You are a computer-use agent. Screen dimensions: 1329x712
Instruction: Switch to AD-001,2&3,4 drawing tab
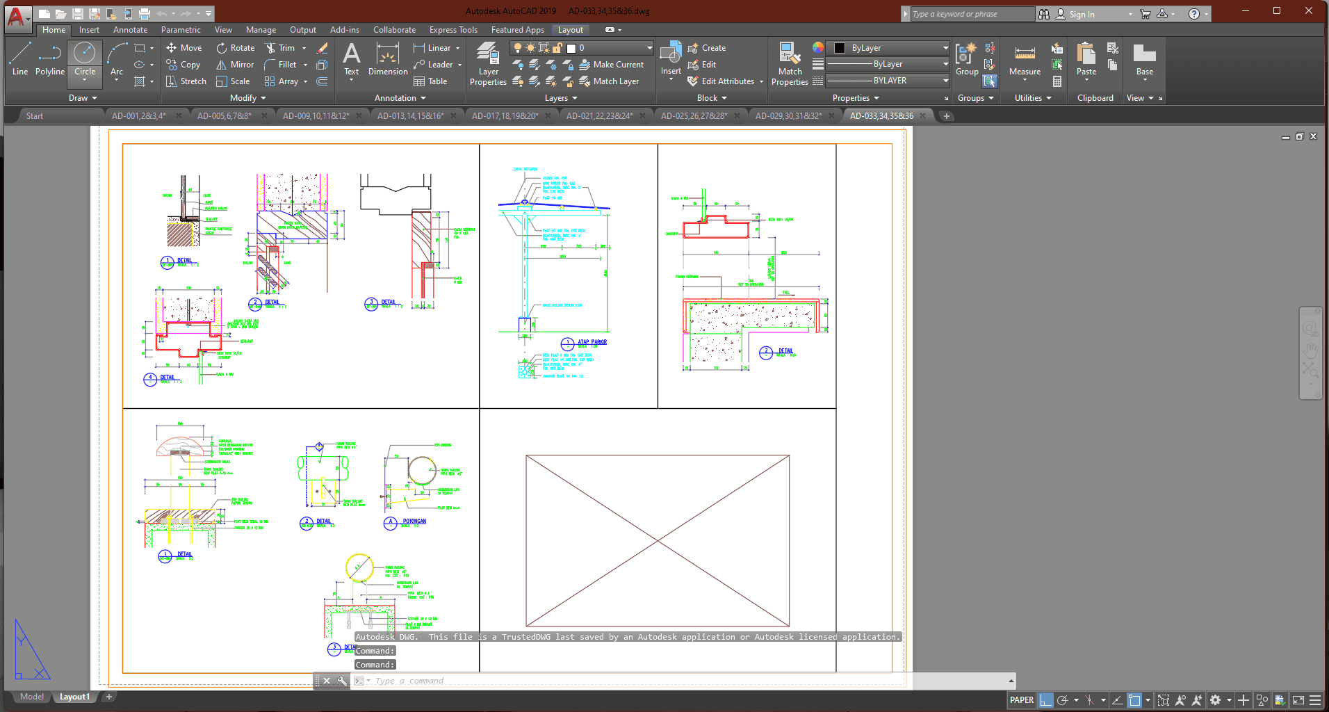[139, 116]
